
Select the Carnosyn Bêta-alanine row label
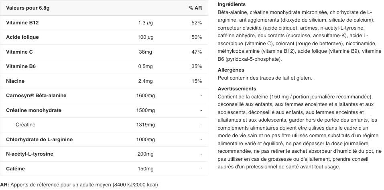[36, 96]
